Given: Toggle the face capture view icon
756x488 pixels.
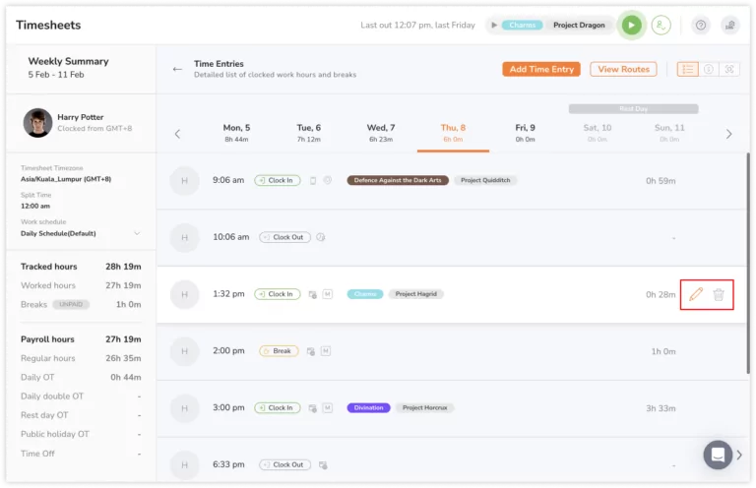Looking at the screenshot, I should pyautogui.click(x=729, y=70).
